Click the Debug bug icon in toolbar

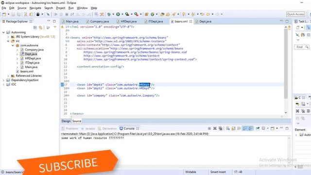pos(109,14)
